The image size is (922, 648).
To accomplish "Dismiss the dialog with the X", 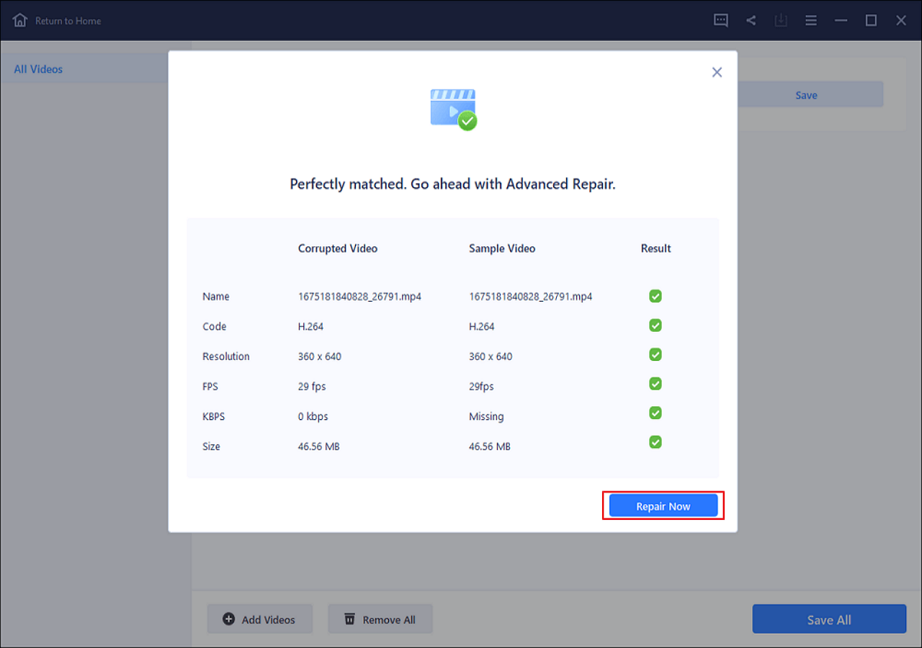I will pos(717,72).
